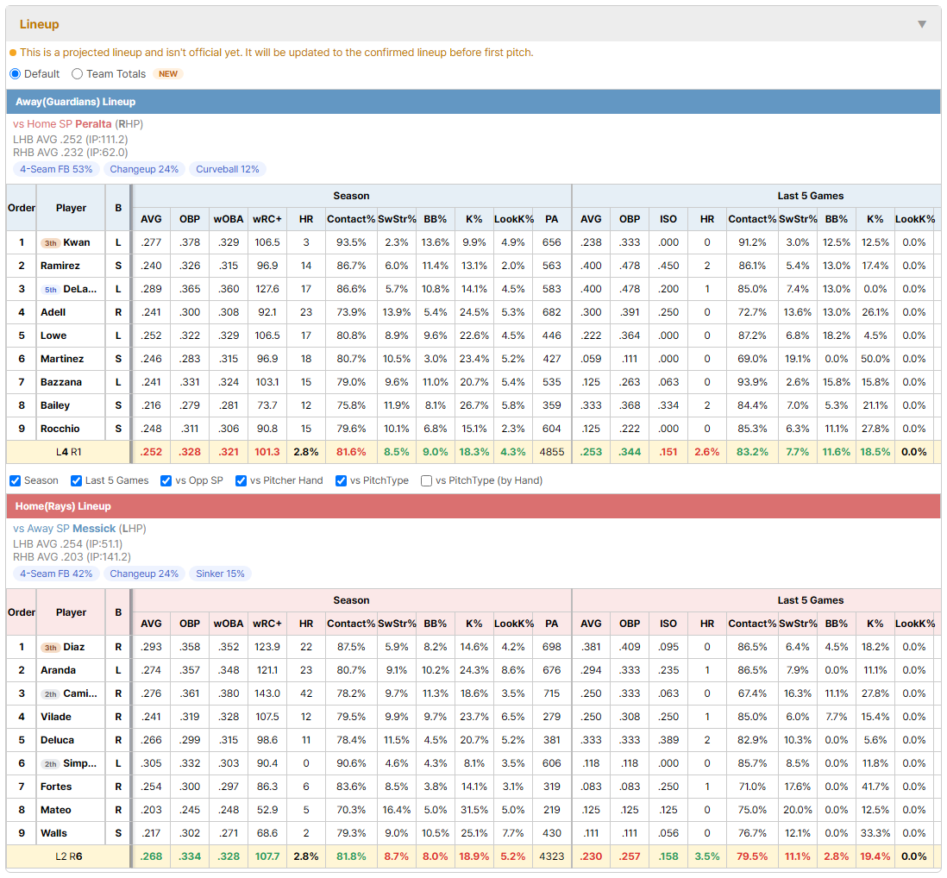Open the Messick pitcher link
The image size is (947, 878).
[x=94, y=529]
